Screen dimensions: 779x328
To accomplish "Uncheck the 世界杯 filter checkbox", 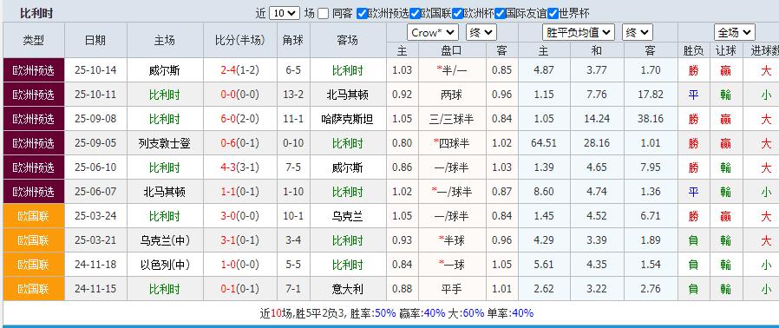I will [x=553, y=13].
